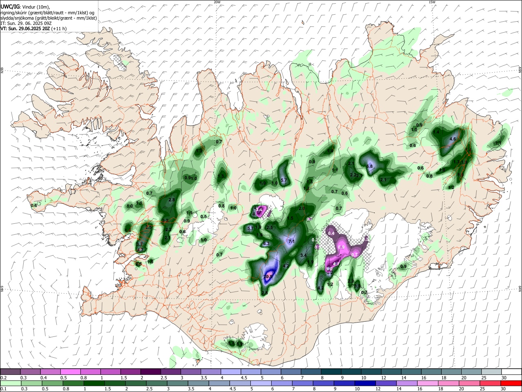The width and height of the screenshot is (522, 392).
Task: Click the 0.2 label under snow legend
Action: click(x=4, y=377)
